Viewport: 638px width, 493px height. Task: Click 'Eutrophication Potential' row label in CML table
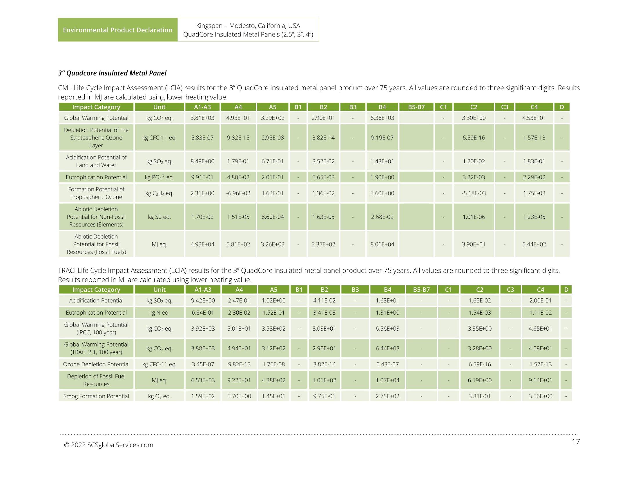[96, 177]
